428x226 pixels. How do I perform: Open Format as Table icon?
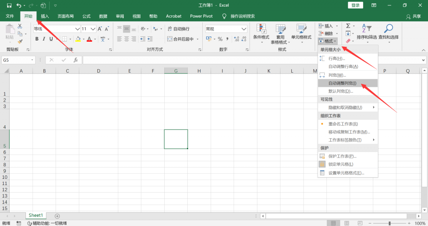[280, 29]
